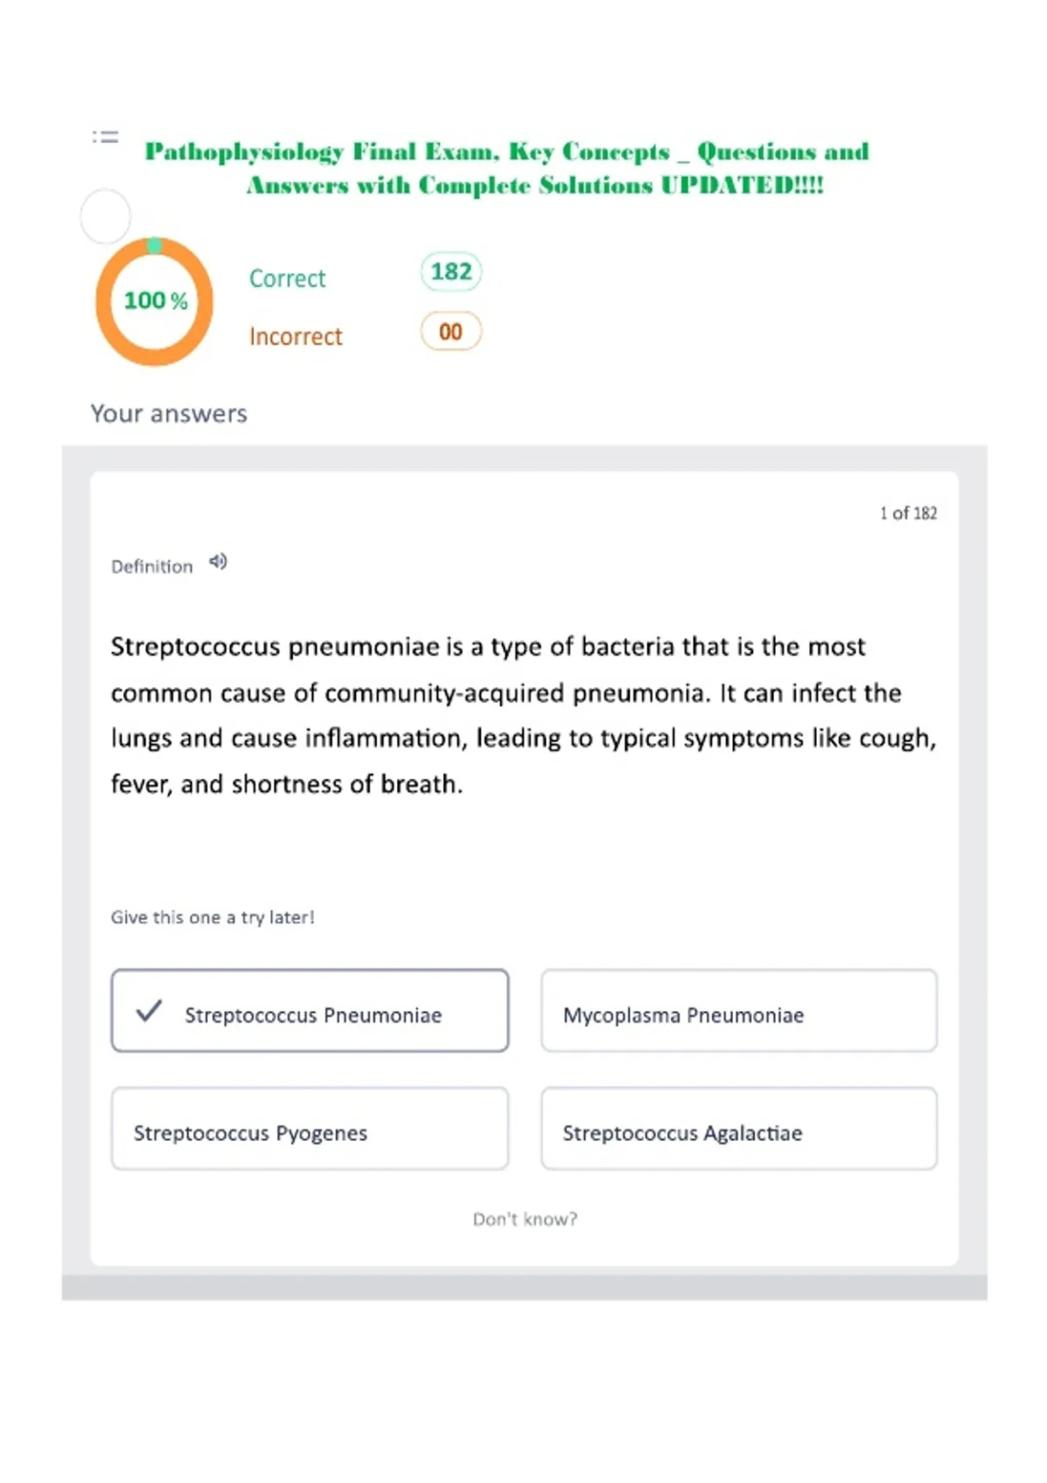Click the Pathophysiology Final Exam title
Screen dimensions: 1047x1483
(508, 167)
